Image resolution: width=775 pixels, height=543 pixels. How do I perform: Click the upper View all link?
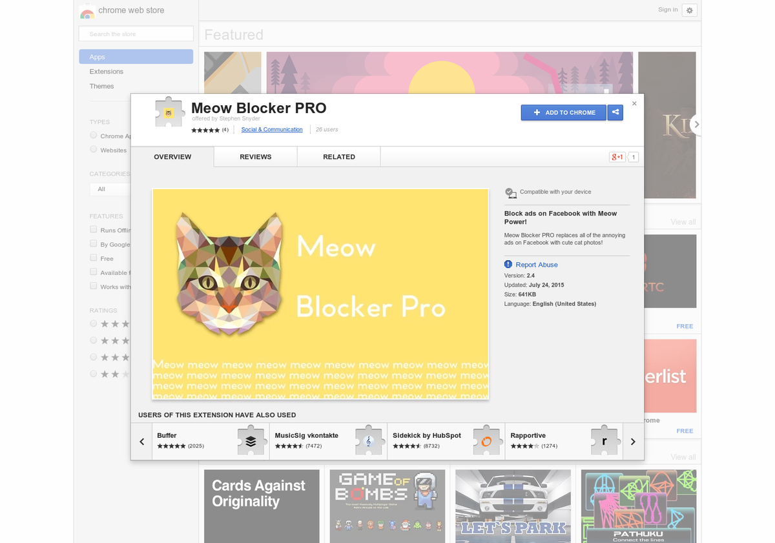(683, 222)
